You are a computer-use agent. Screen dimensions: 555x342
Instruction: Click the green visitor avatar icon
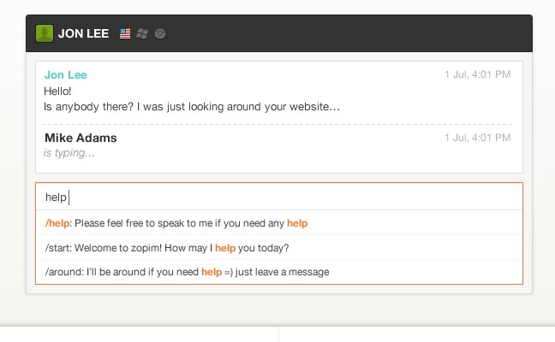[45, 33]
